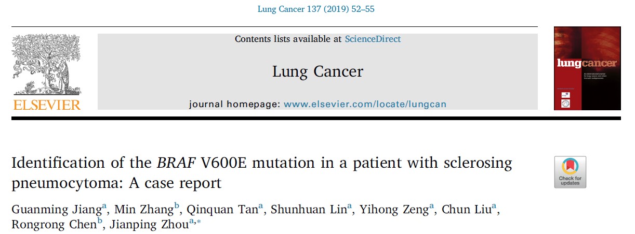Click the corresponding author asterisk after Zhou
This screenshot has height=234, width=635.
pyautogui.click(x=199, y=222)
